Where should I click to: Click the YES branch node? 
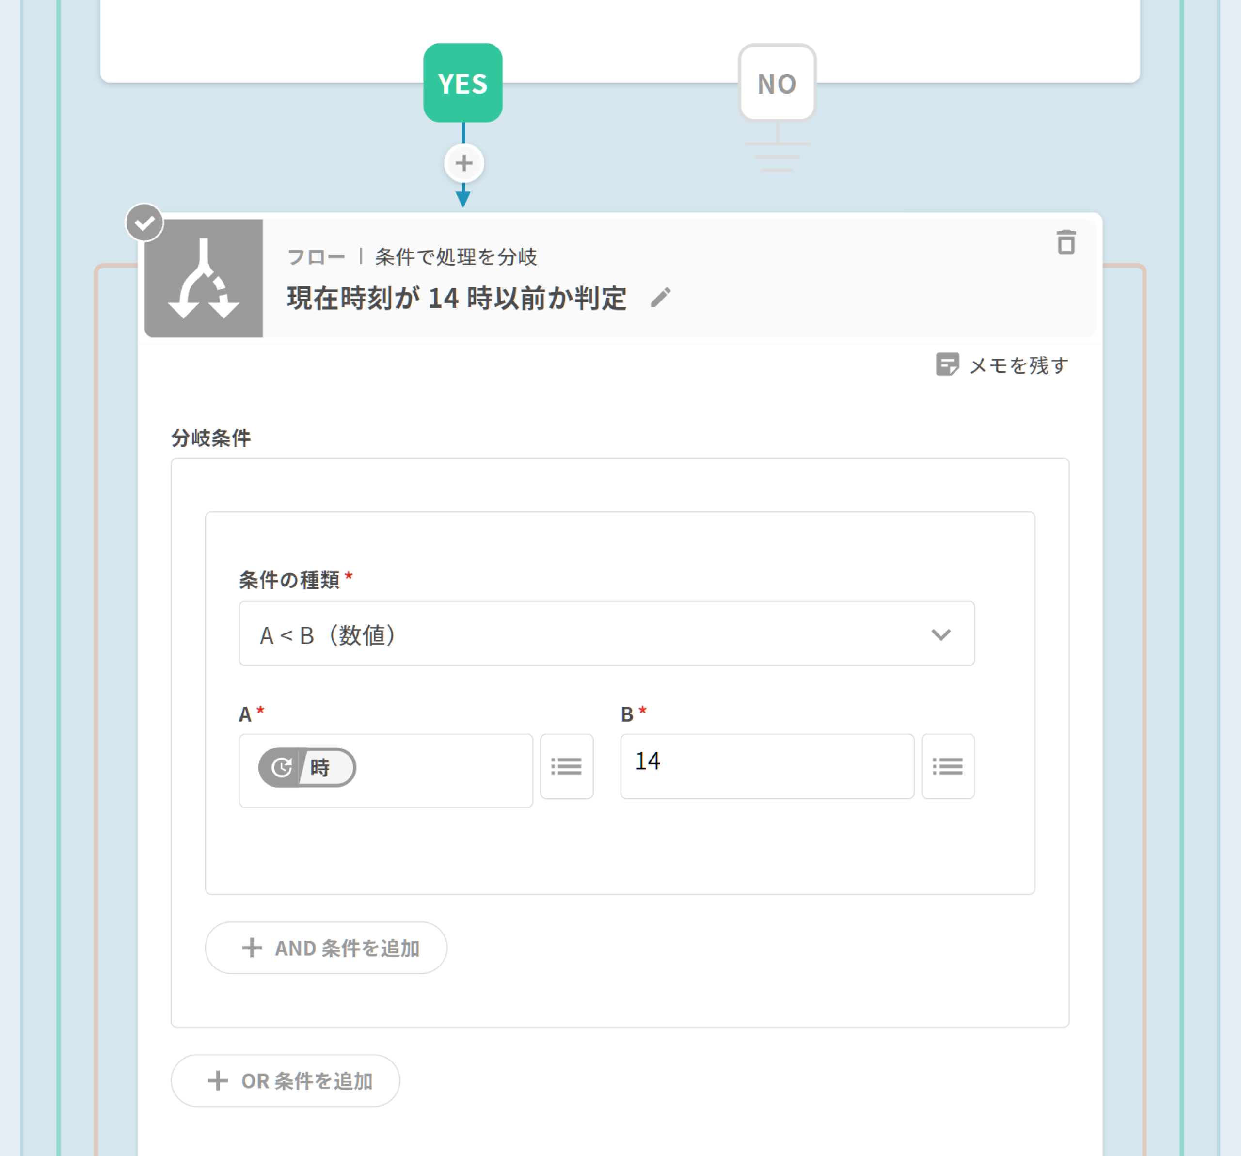(x=462, y=83)
